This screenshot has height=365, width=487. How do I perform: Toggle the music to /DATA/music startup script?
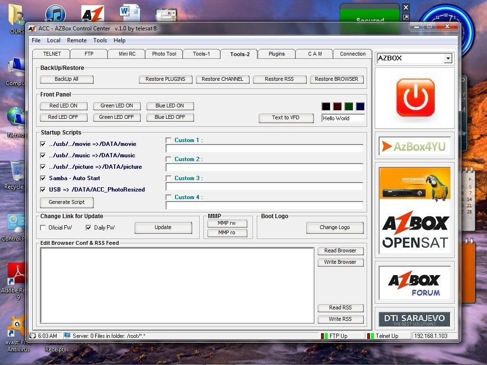43,155
